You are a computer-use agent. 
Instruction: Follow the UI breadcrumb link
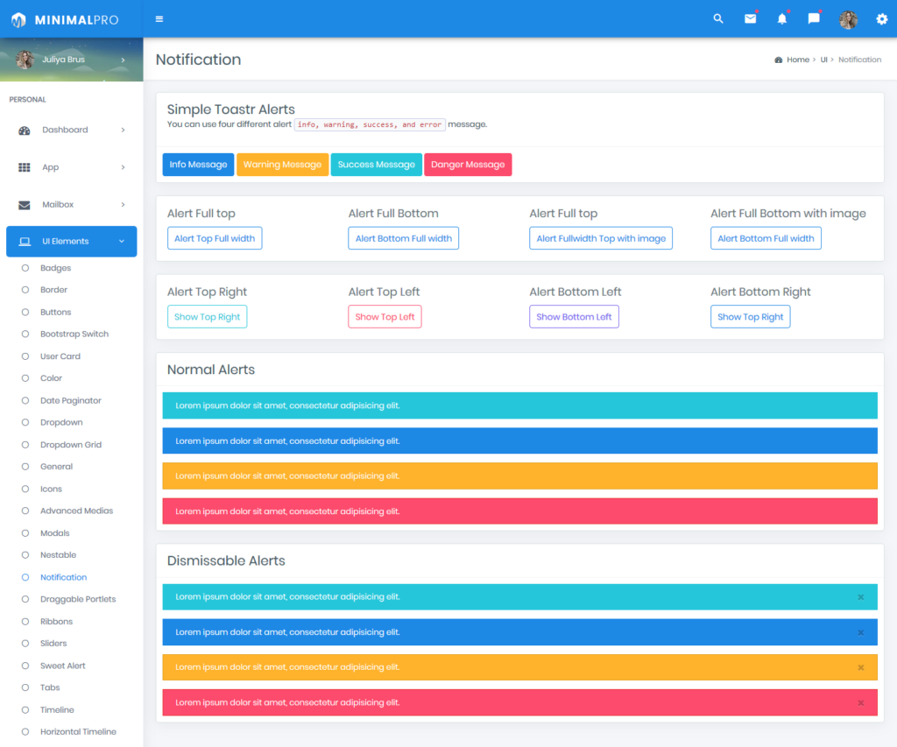pyautogui.click(x=823, y=60)
